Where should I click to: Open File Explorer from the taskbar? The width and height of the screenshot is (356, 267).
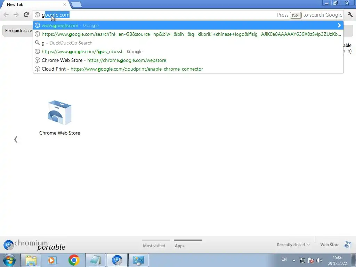click(x=31, y=260)
